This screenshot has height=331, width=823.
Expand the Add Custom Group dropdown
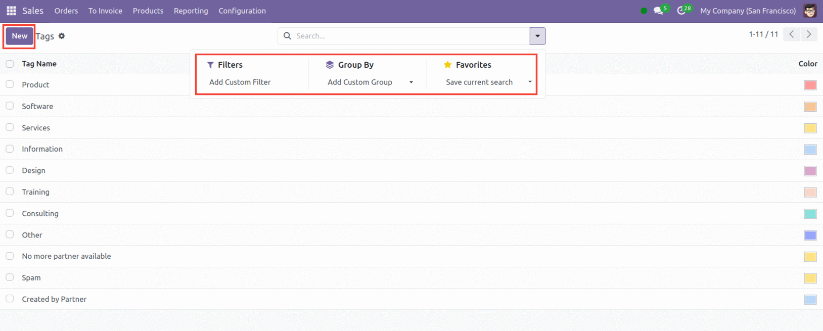tap(411, 82)
